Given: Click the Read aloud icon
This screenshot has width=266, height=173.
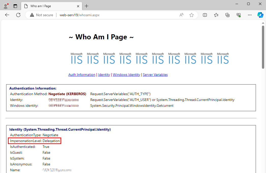Looking at the screenshot, I should click(181, 15).
